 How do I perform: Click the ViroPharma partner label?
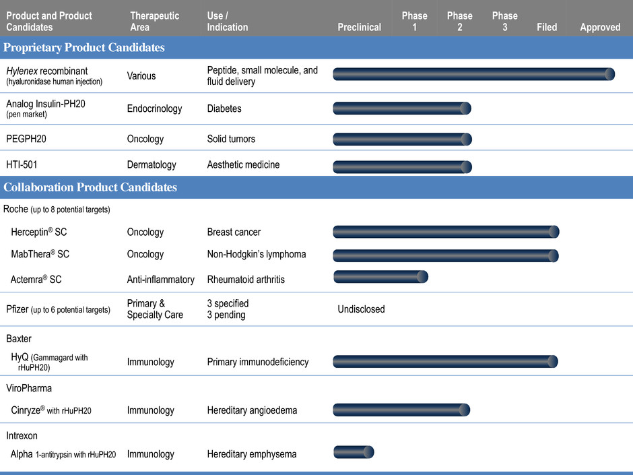click(29, 388)
